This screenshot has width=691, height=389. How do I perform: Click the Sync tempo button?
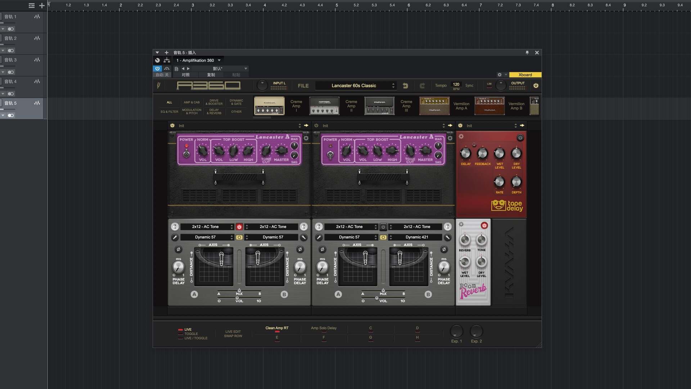(x=469, y=85)
